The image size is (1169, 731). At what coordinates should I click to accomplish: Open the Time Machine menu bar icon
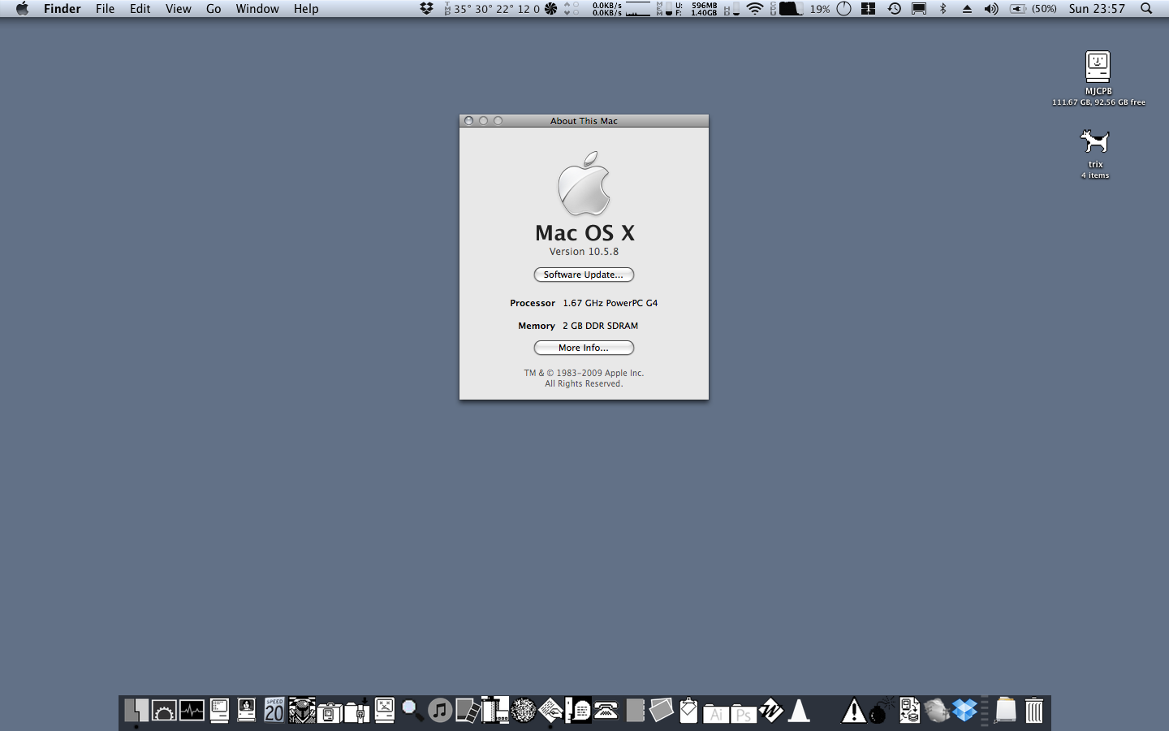click(x=894, y=9)
